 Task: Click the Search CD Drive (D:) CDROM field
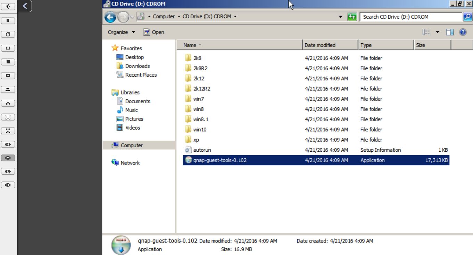[x=411, y=17]
